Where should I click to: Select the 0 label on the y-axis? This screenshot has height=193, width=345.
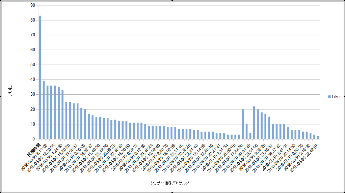(x=33, y=139)
